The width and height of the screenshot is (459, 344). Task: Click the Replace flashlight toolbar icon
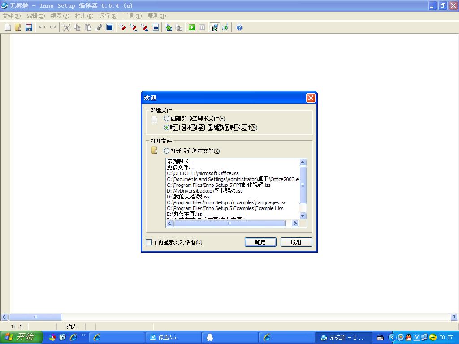tap(144, 27)
